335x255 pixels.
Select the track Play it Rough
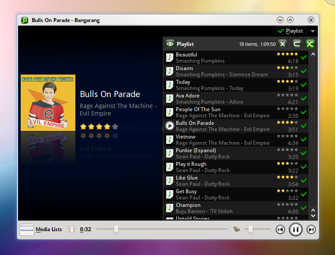[236, 167]
